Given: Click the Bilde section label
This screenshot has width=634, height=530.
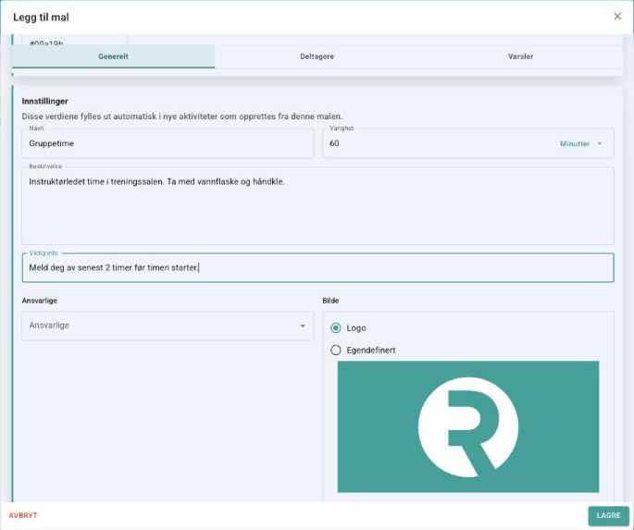Looking at the screenshot, I should point(330,301).
